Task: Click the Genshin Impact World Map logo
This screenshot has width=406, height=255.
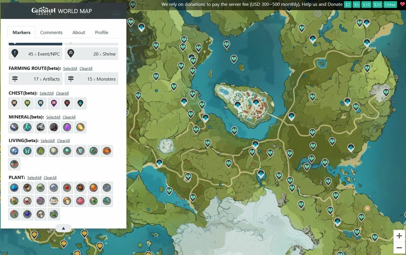Action: pyautogui.click(x=62, y=11)
